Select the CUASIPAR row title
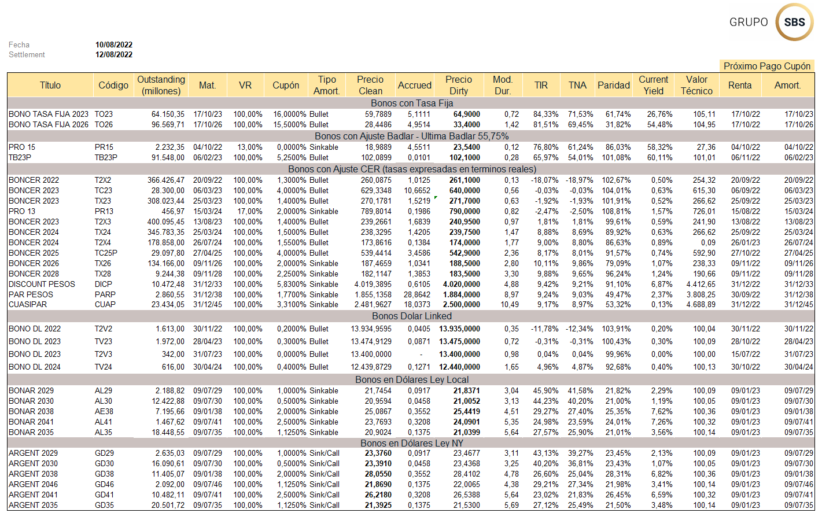The height and width of the screenshot is (520, 822). [28, 304]
